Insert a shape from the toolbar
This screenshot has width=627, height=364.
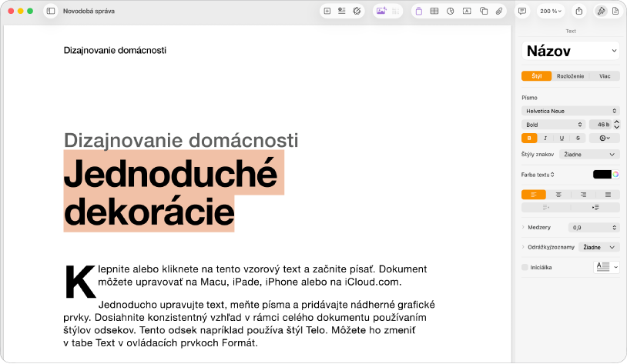click(484, 12)
